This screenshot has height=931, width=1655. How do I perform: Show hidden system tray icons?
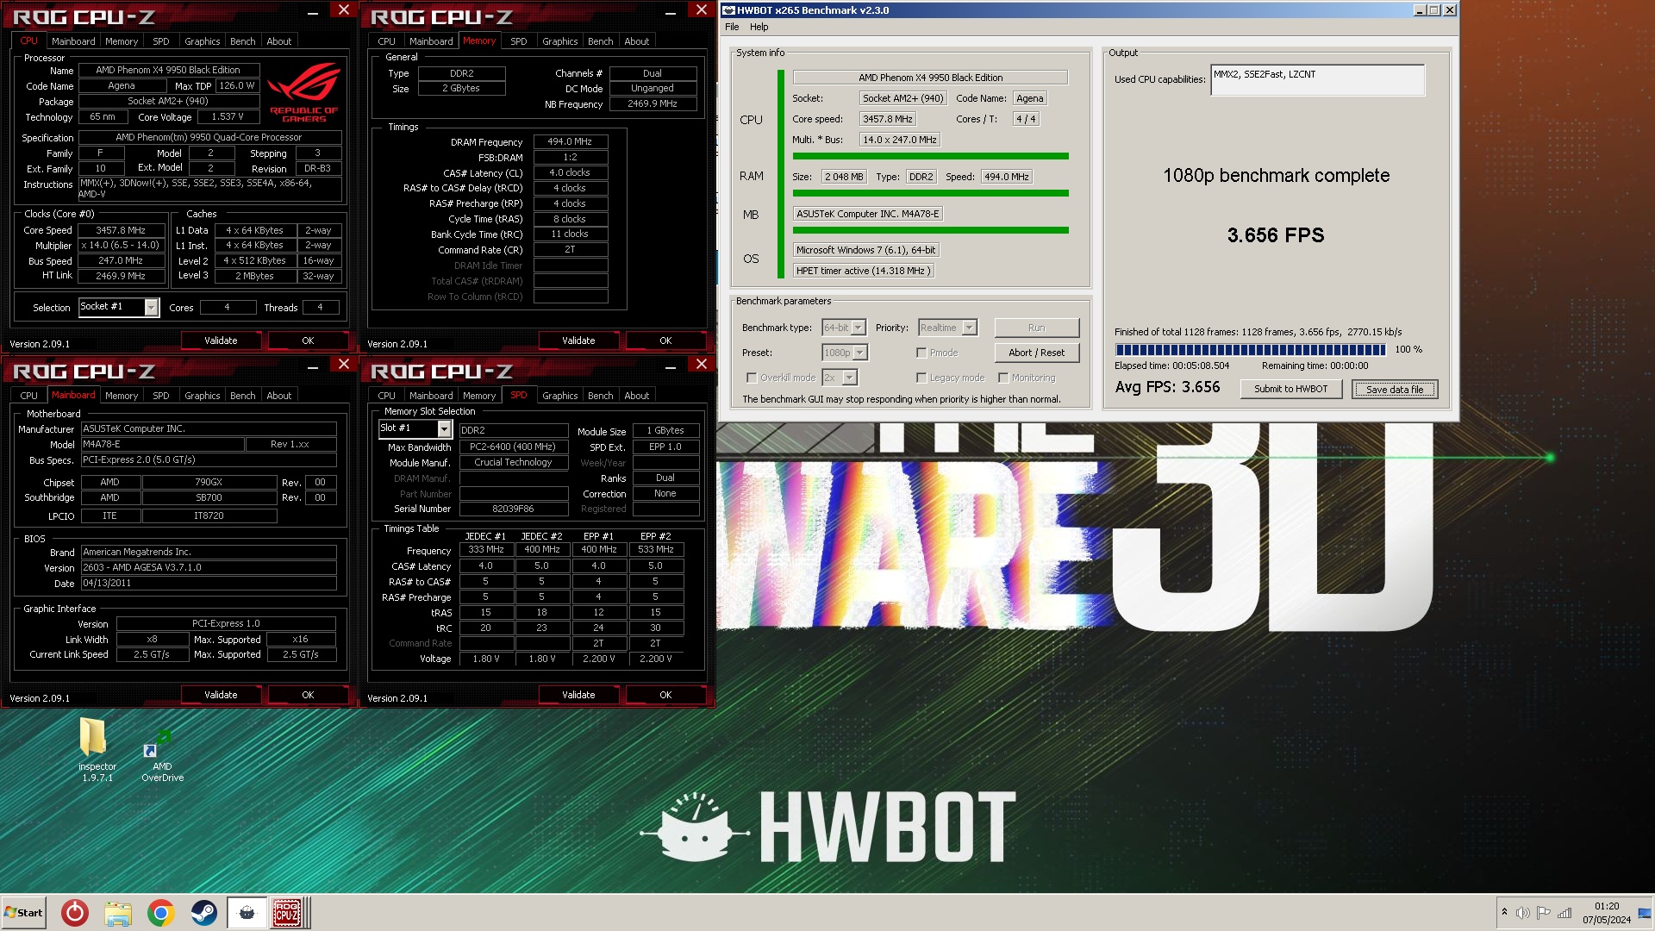click(1504, 913)
